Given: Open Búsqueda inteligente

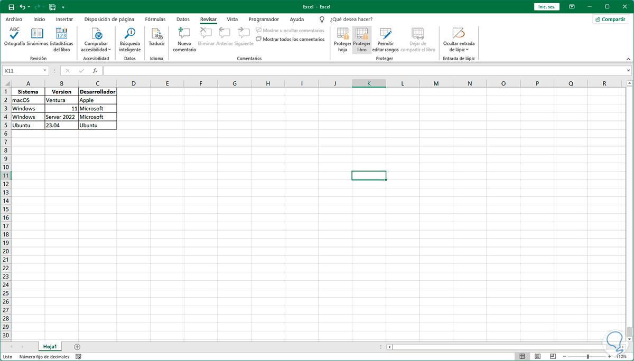Looking at the screenshot, I should tap(130, 40).
